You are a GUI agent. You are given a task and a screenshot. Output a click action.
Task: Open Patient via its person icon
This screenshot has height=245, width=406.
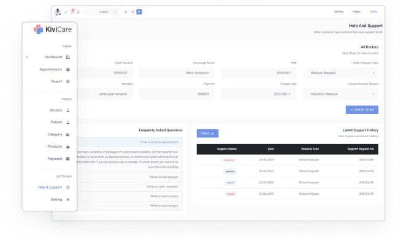pos(68,123)
